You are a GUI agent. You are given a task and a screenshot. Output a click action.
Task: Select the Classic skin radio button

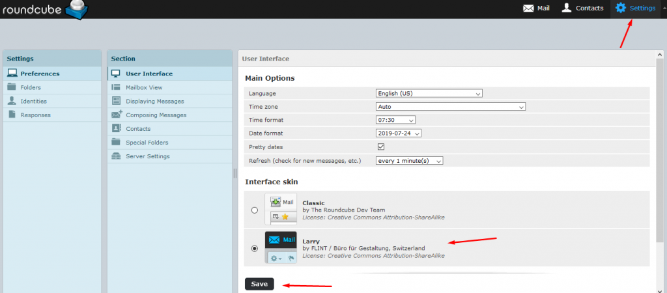[x=254, y=210]
